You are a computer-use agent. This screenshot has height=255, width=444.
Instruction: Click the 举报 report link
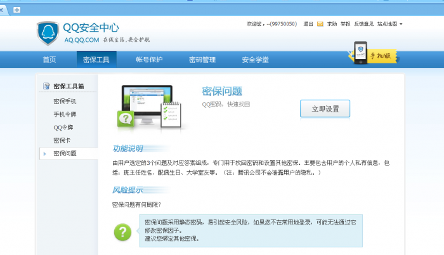pos(346,24)
